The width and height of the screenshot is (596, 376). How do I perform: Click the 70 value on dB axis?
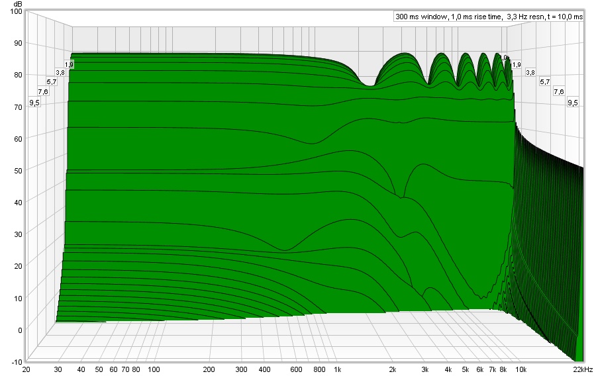(x=18, y=107)
